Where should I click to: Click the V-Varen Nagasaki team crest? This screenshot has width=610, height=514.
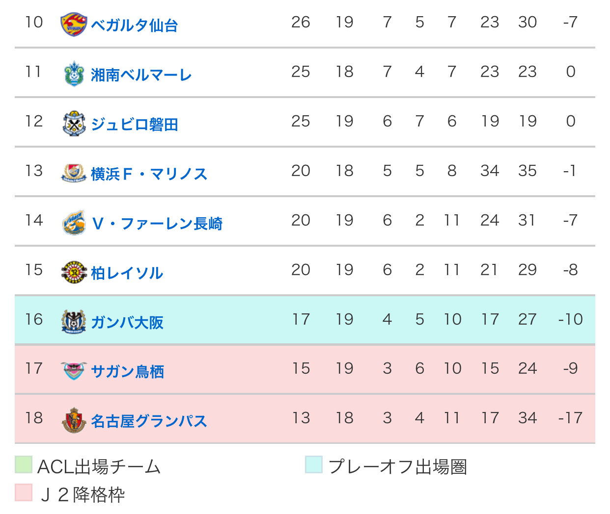[x=74, y=223]
